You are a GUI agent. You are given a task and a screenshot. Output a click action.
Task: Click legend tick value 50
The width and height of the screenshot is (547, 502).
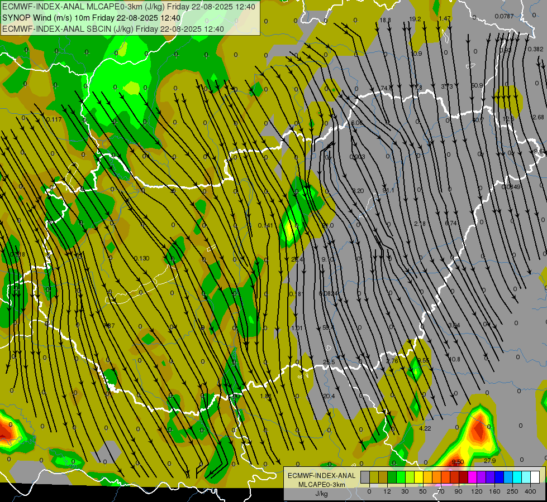point(423,491)
